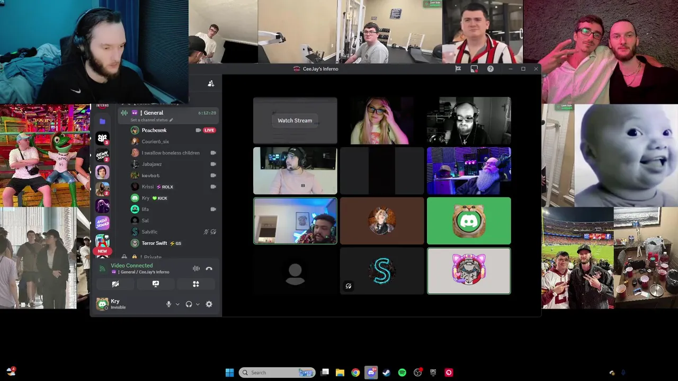Open the server icon with NEW badge
678x381 pixels.
tap(102, 241)
